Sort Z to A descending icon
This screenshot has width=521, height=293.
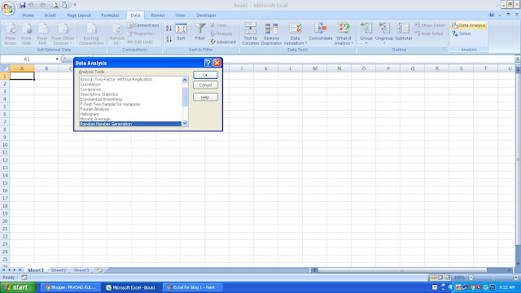[x=169, y=39]
